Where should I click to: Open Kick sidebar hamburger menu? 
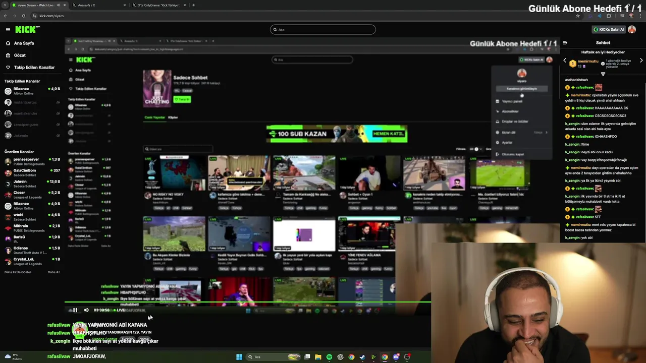8,30
